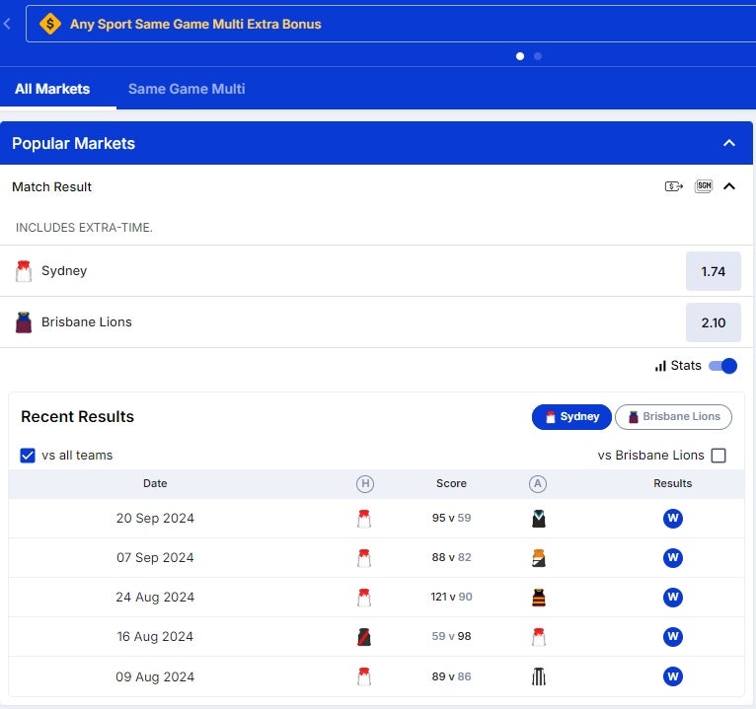Click the Results column header

(672, 483)
